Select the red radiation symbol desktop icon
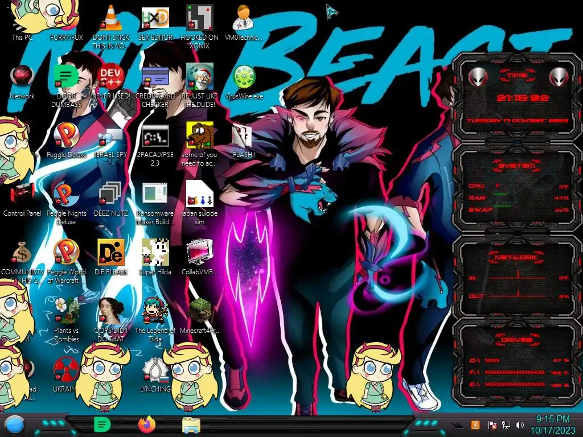This screenshot has width=583, height=437. [65, 370]
